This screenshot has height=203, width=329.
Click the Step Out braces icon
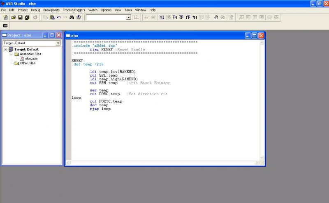[x=188, y=17]
